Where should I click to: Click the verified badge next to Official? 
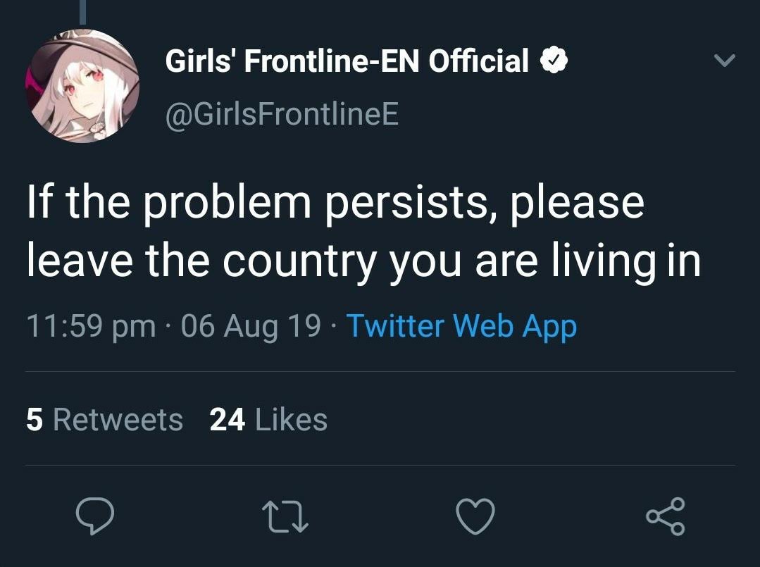[x=554, y=61]
